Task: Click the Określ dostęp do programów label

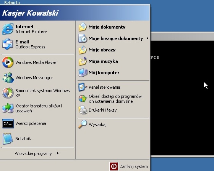Action: pos(116,99)
